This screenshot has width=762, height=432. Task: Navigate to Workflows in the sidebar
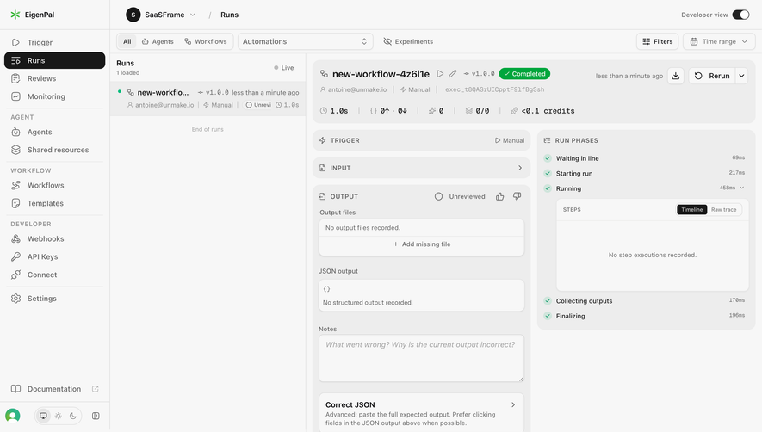click(x=54, y=185)
